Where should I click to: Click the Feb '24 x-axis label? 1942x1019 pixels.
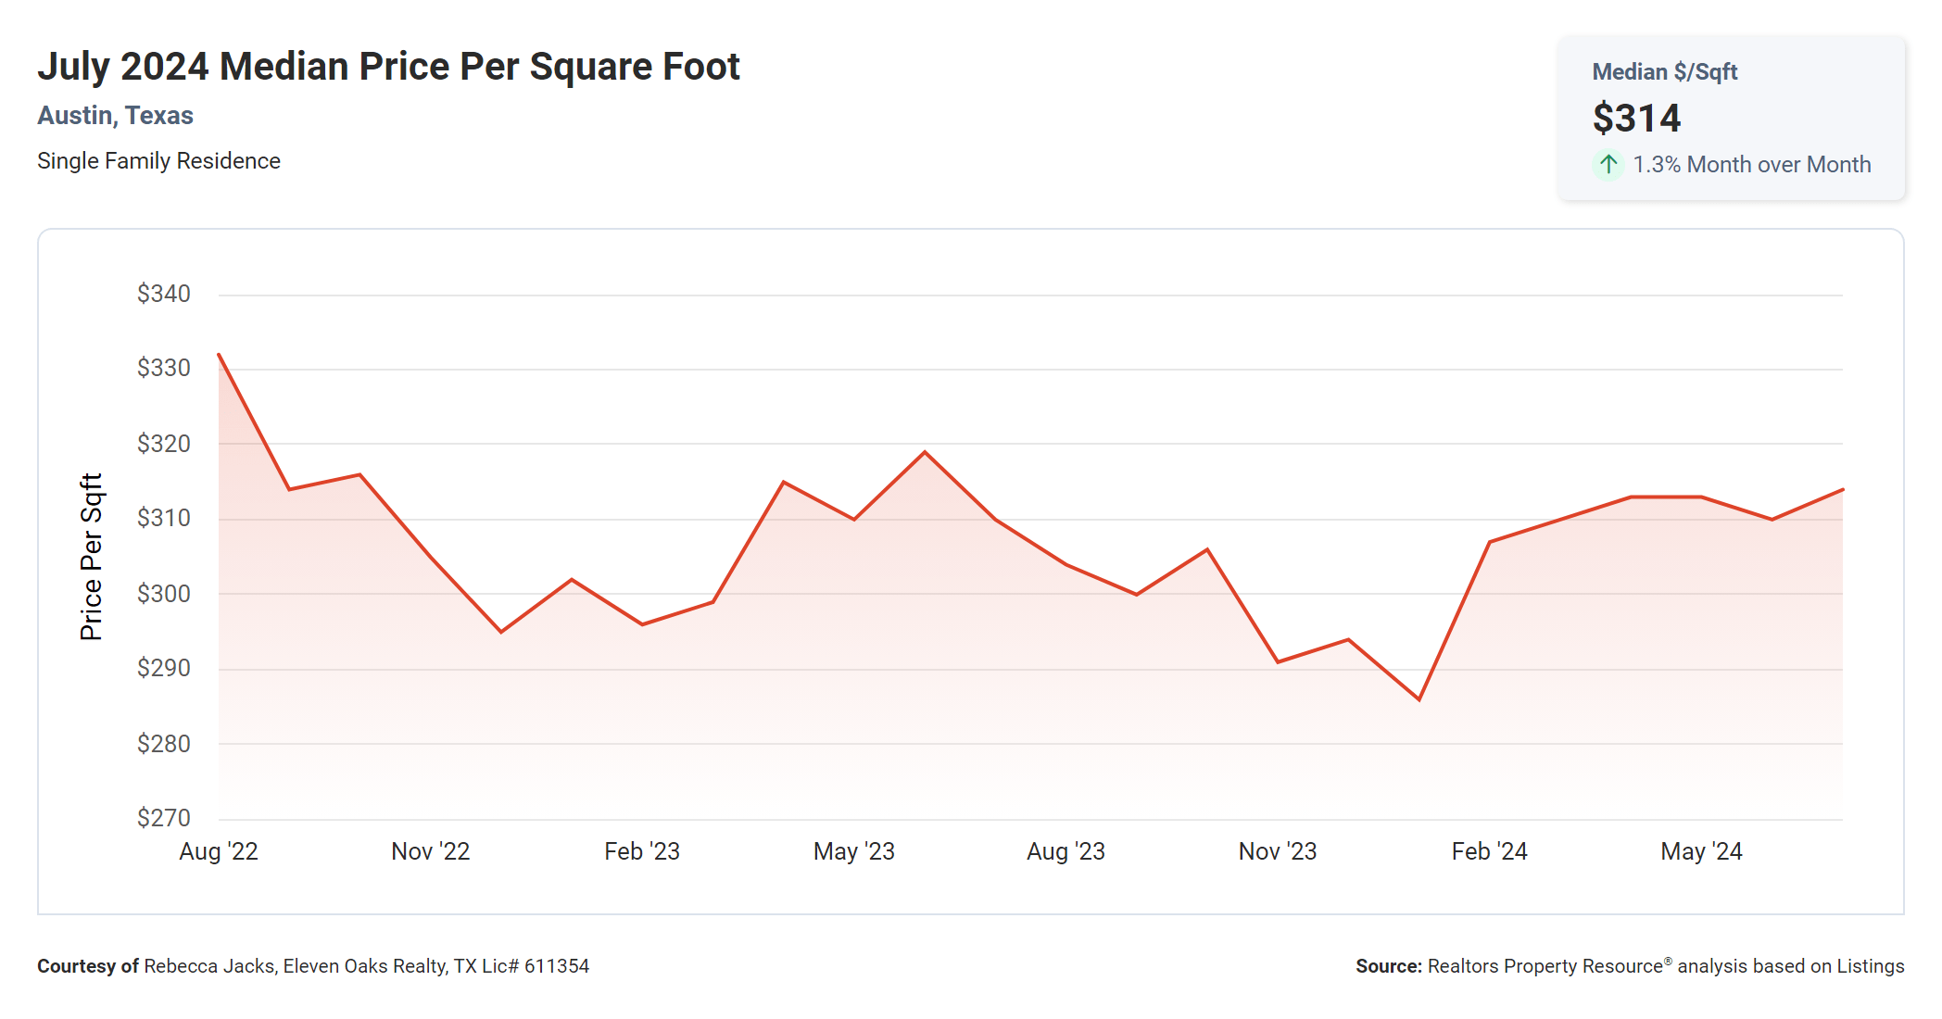tap(1489, 850)
